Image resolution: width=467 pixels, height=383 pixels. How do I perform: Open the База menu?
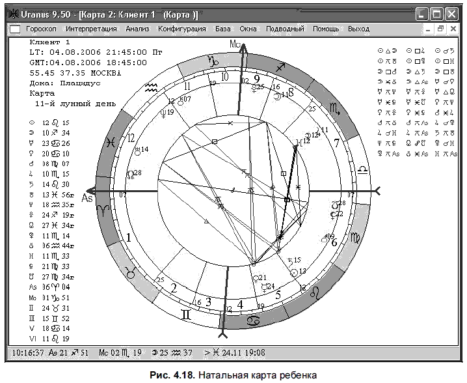223,29
